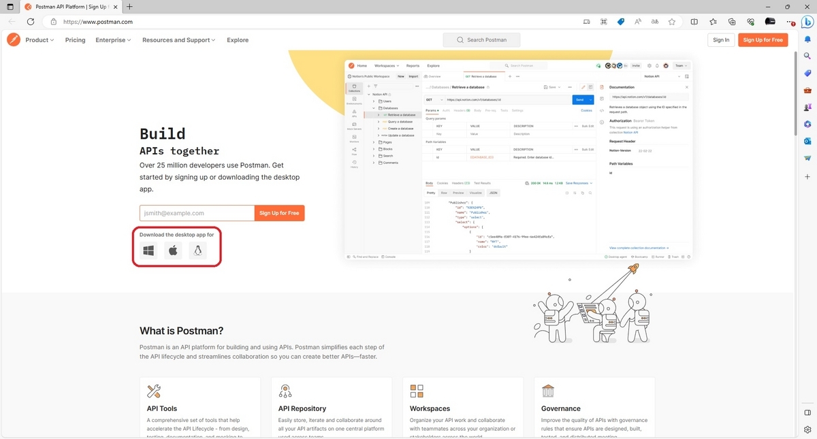Screen dimensions: 817x439
Task: Click Sign Up for Free beside email field
Action: coord(280,213)
